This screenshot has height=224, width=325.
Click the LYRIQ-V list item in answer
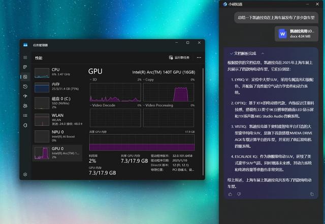point(272,86)
